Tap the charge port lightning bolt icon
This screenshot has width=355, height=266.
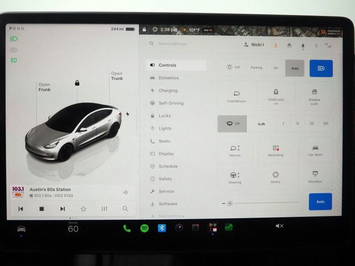[x=128, y=114]
